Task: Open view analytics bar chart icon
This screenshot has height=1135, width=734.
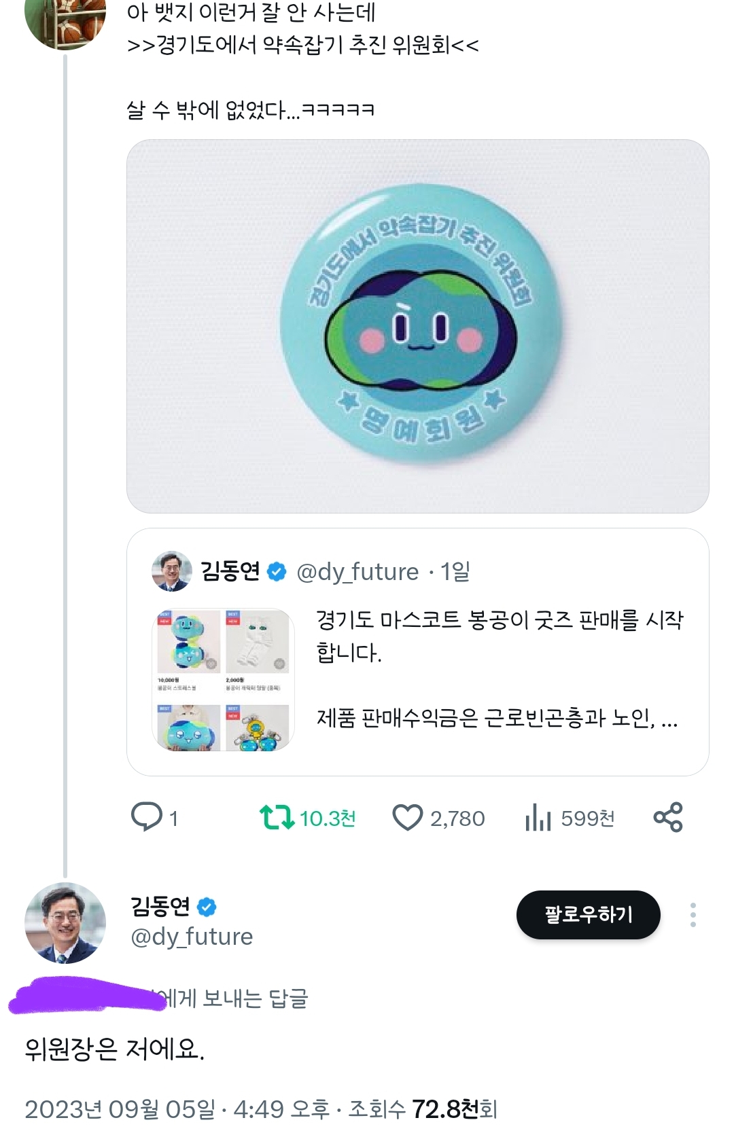Action: coord(538,818)
